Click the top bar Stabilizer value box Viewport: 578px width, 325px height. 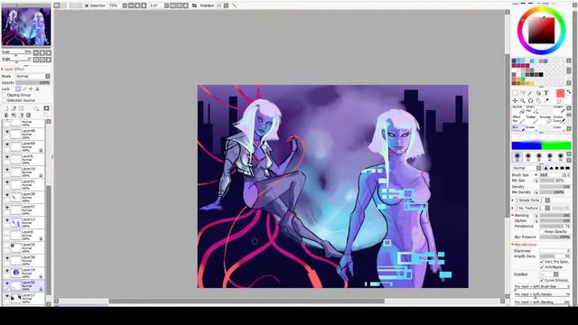coord(219,5)
